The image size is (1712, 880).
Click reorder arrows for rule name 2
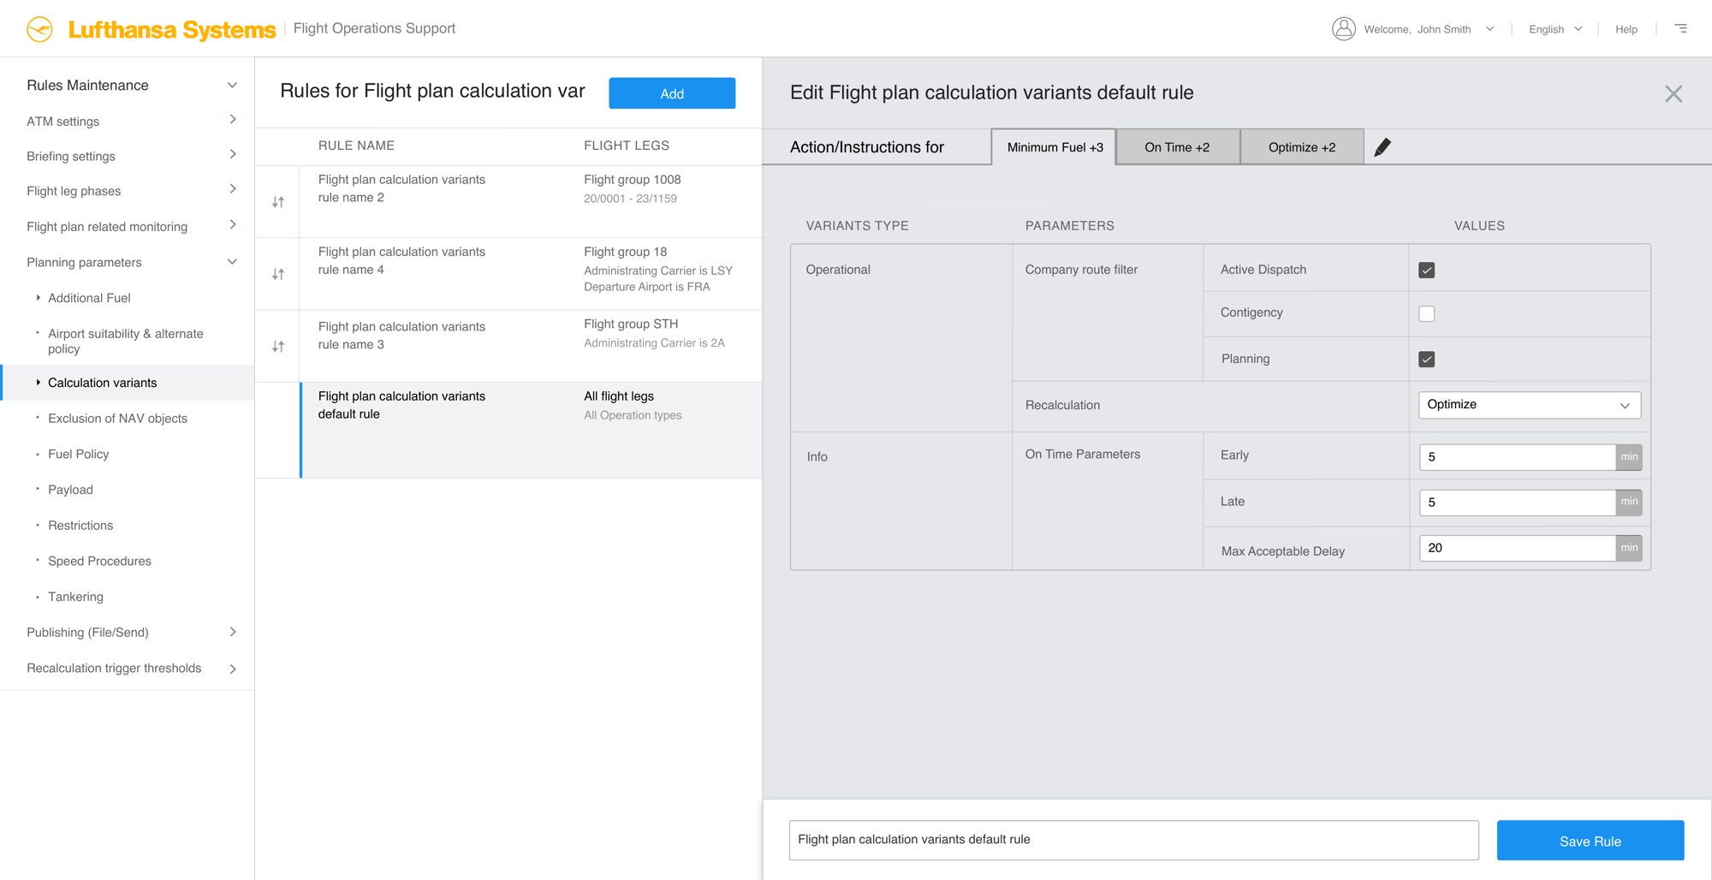click(x=278, y=202)
